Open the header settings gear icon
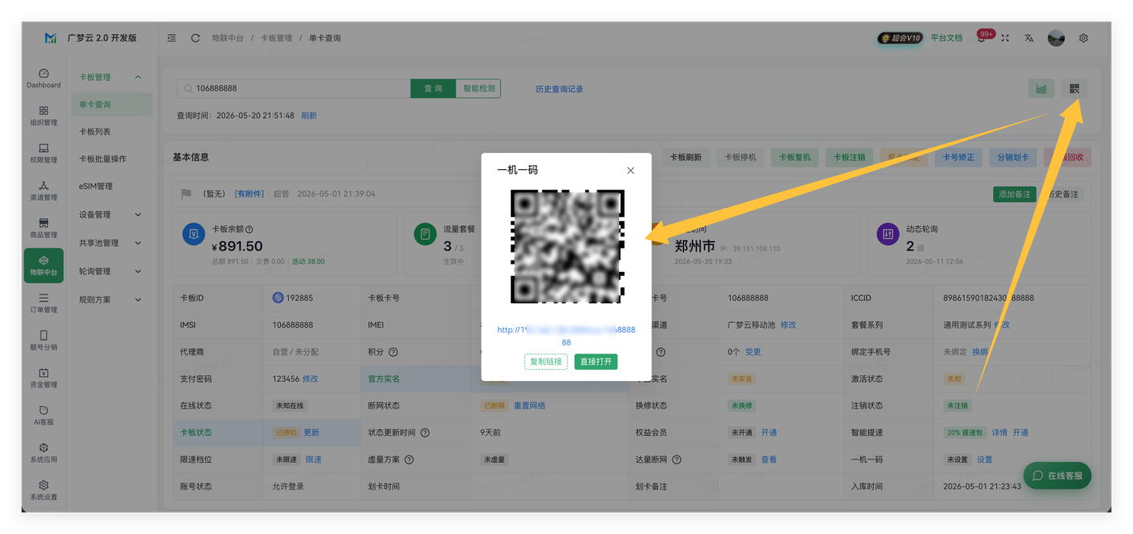 [x=1084, y=38]
